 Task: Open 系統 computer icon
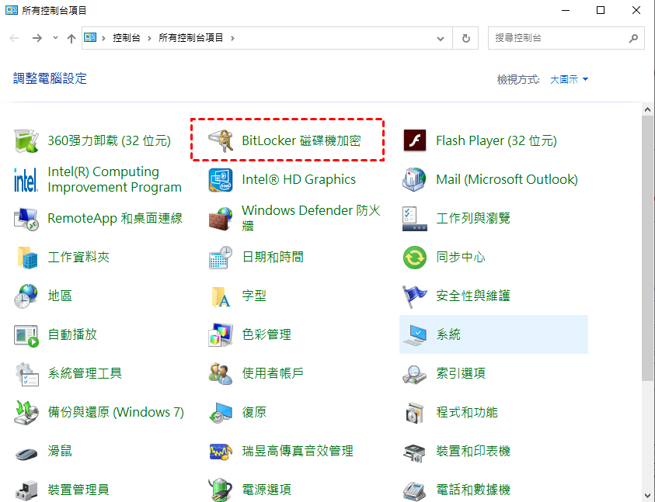click(x=414, y=334)
